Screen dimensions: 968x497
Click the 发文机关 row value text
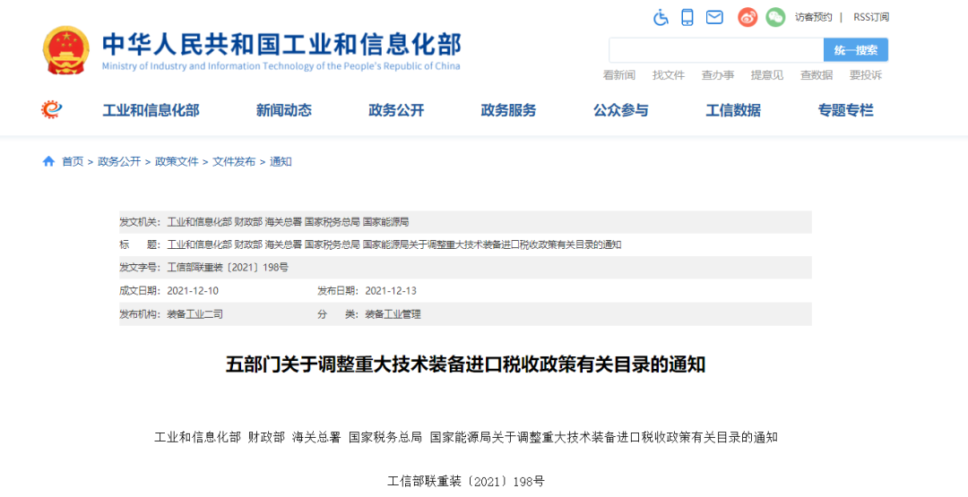[x=288, y=222]
